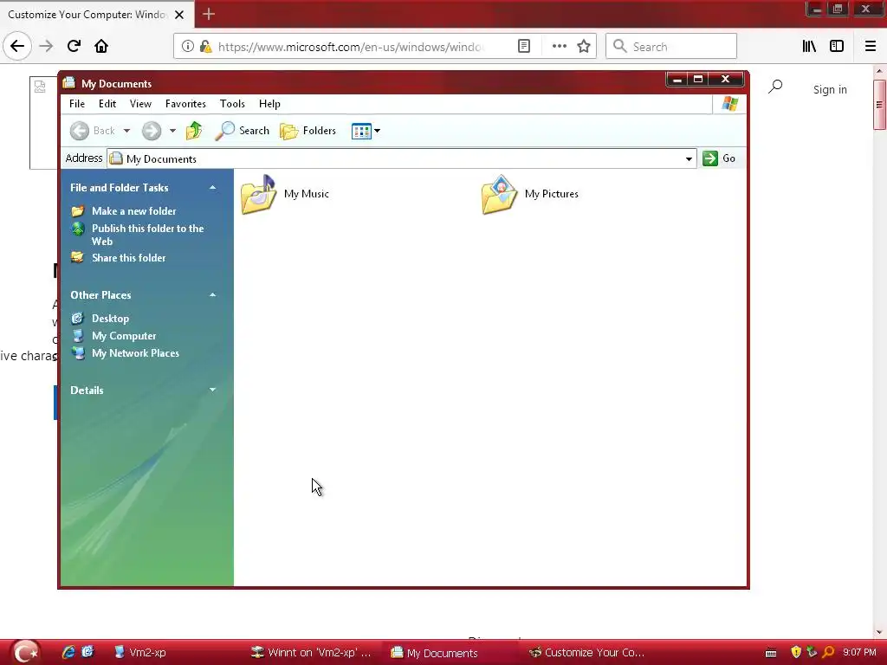Open page actions three-dot menu in Firefox

pos(559,47)
